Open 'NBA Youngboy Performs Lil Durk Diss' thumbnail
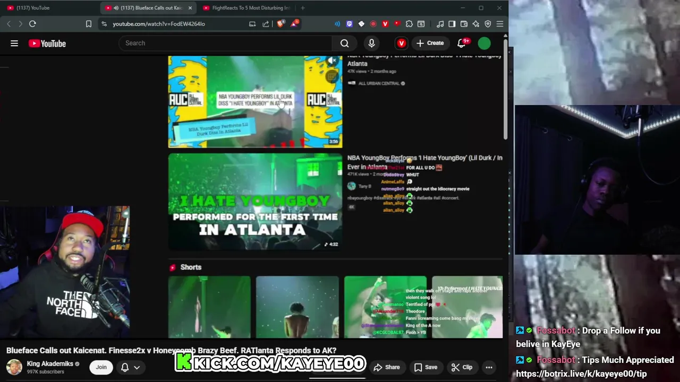Viewport: 680px width, 382px height. tap(256, 102)
